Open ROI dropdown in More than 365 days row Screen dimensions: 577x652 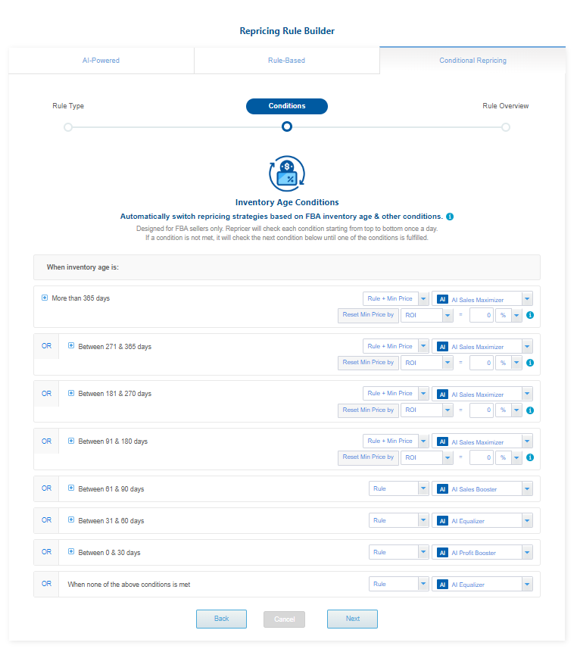[426, 315]
